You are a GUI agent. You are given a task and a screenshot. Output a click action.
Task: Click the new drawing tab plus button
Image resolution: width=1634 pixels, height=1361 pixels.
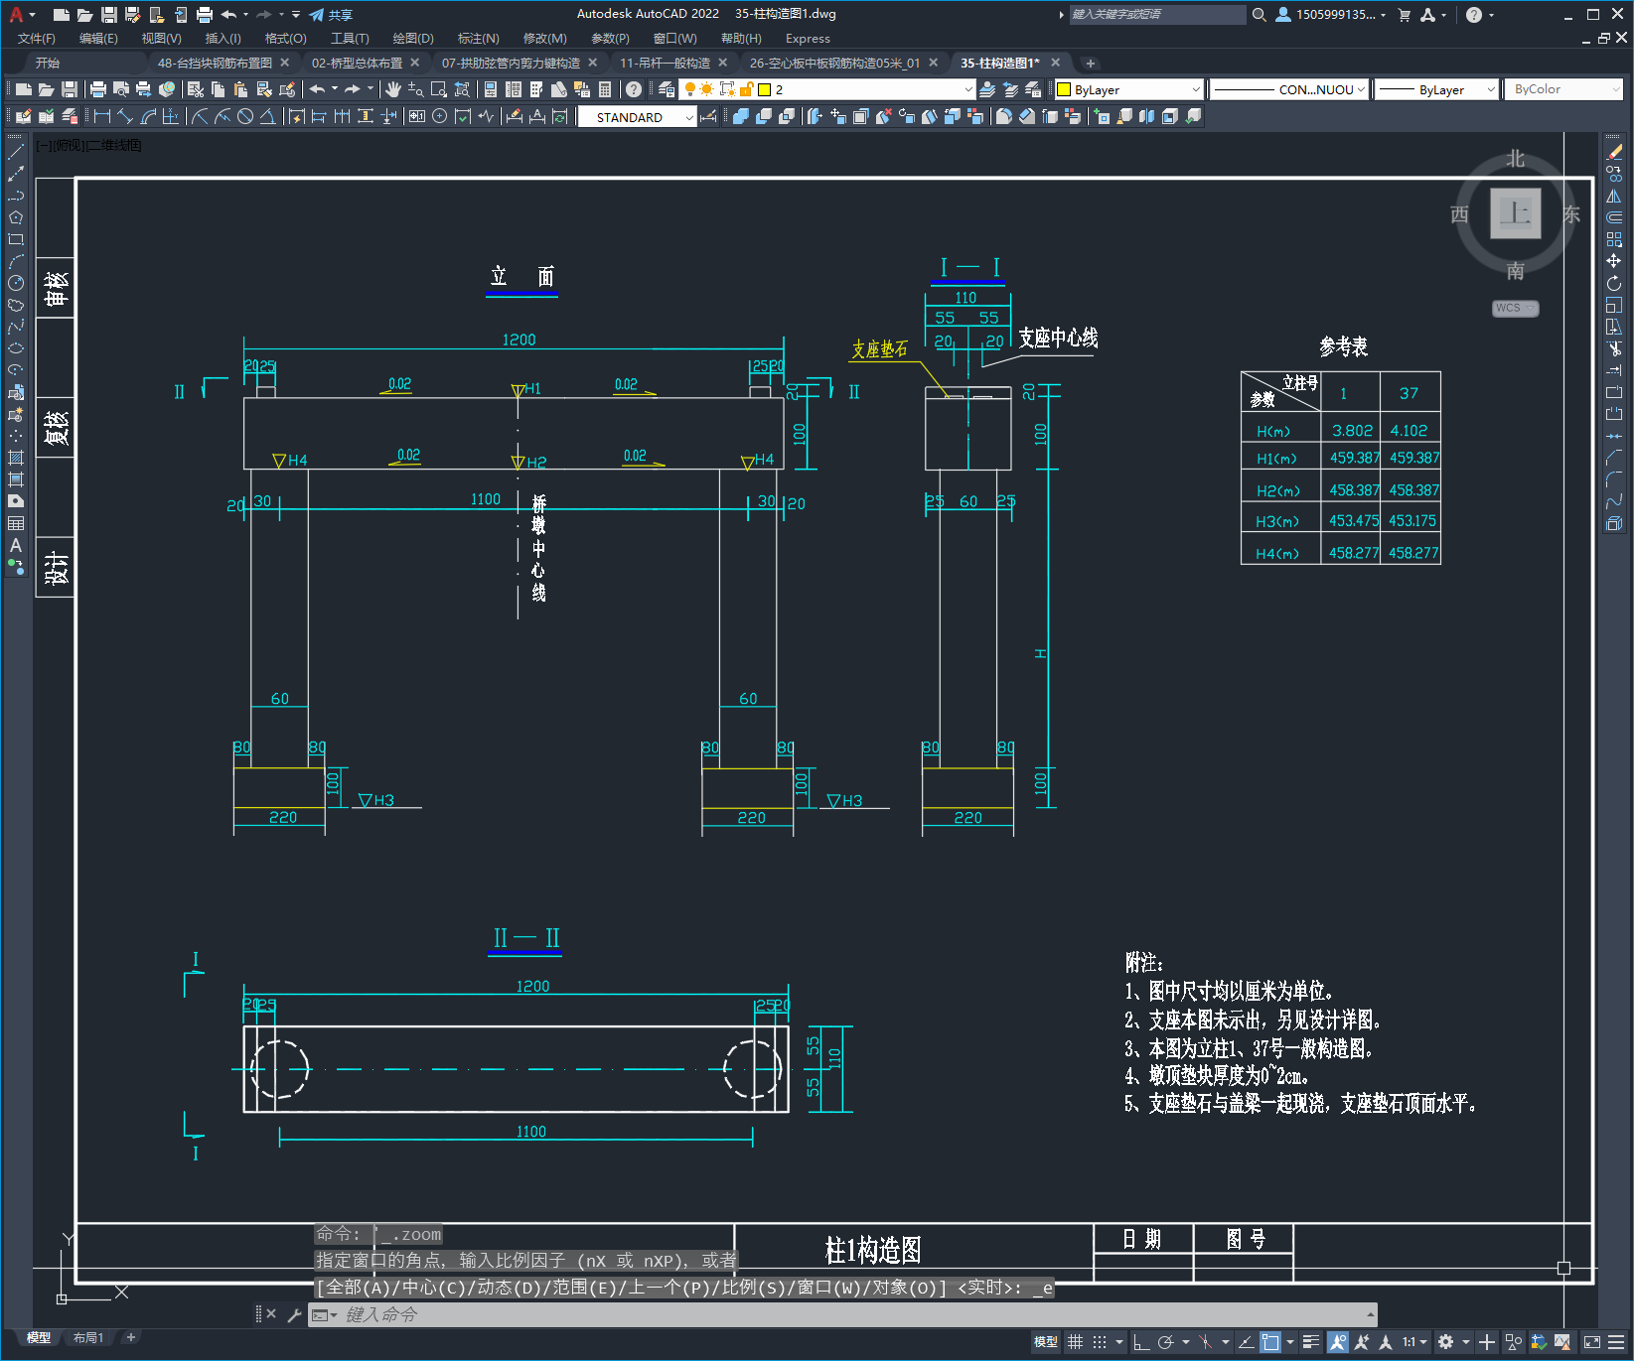click(1090, 63)
